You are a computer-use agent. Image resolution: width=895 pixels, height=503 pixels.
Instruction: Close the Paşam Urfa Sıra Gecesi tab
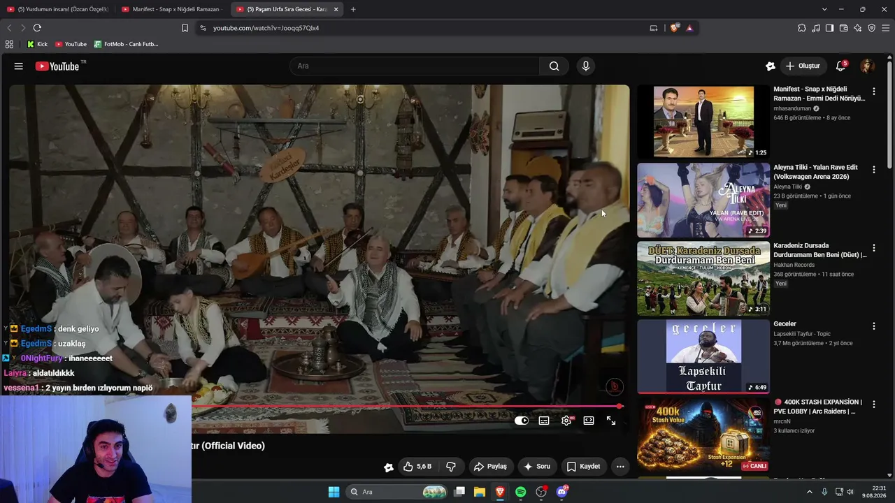[x=336, y=9]
